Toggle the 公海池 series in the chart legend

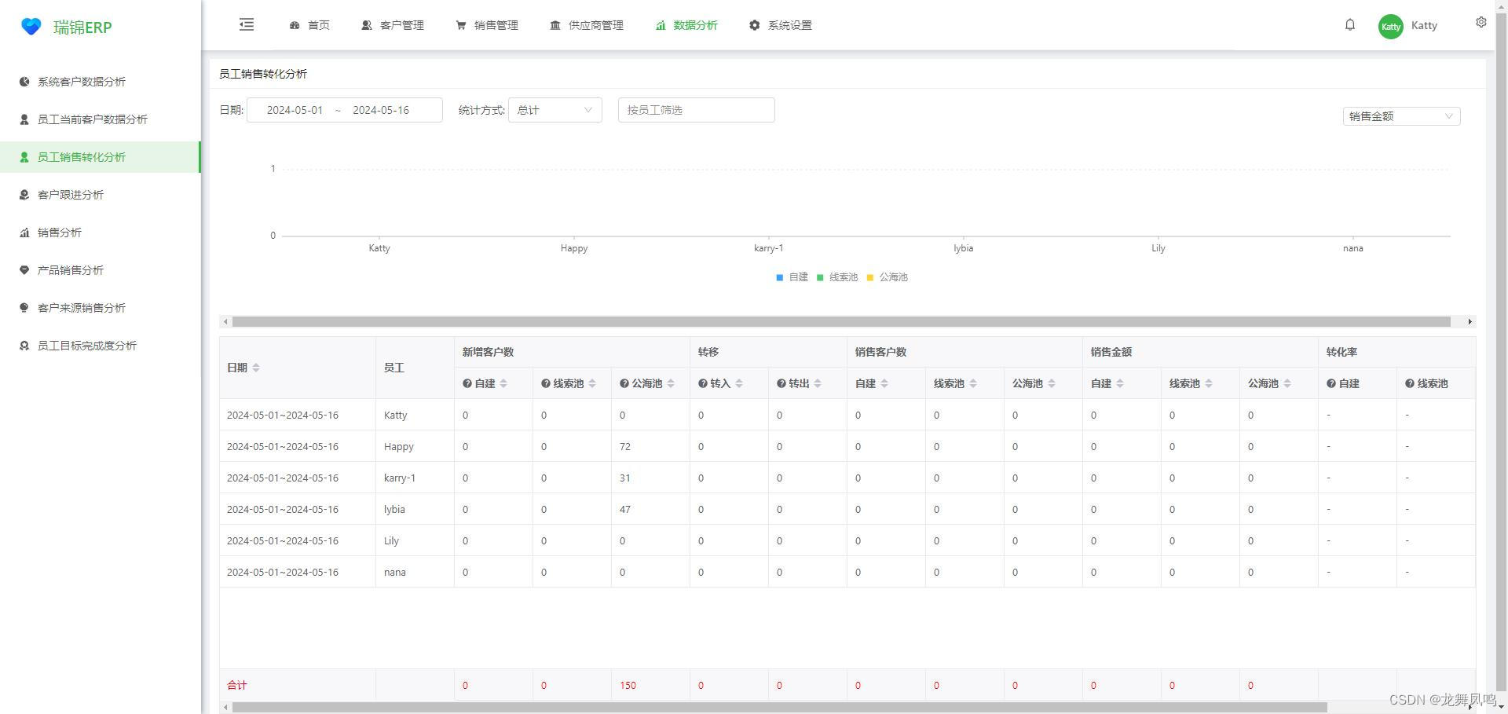tap(887, 277)
